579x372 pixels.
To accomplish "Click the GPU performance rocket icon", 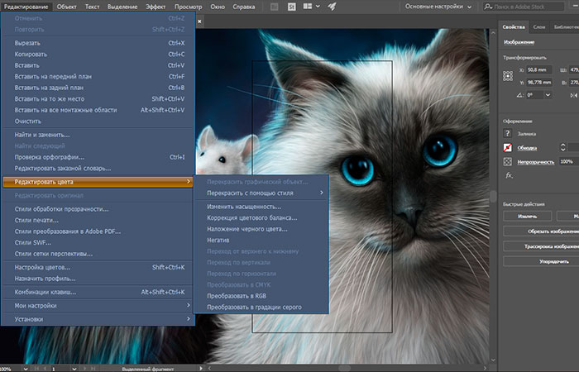I will (332, 7).
